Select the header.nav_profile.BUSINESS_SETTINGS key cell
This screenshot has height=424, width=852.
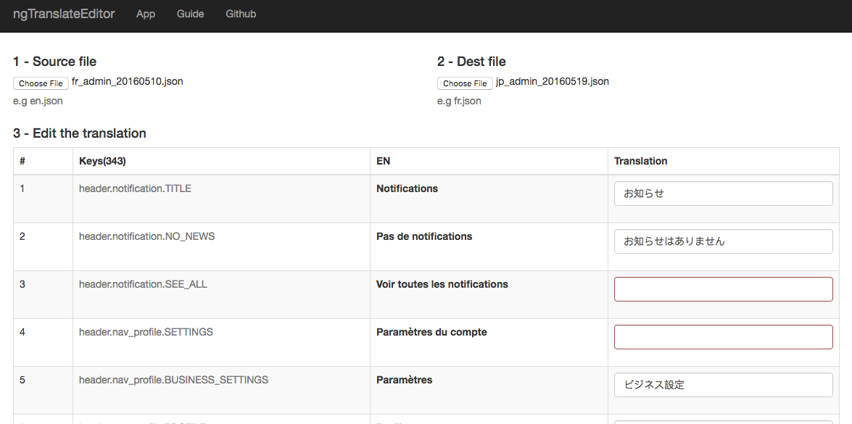click(x=173, y=379)
